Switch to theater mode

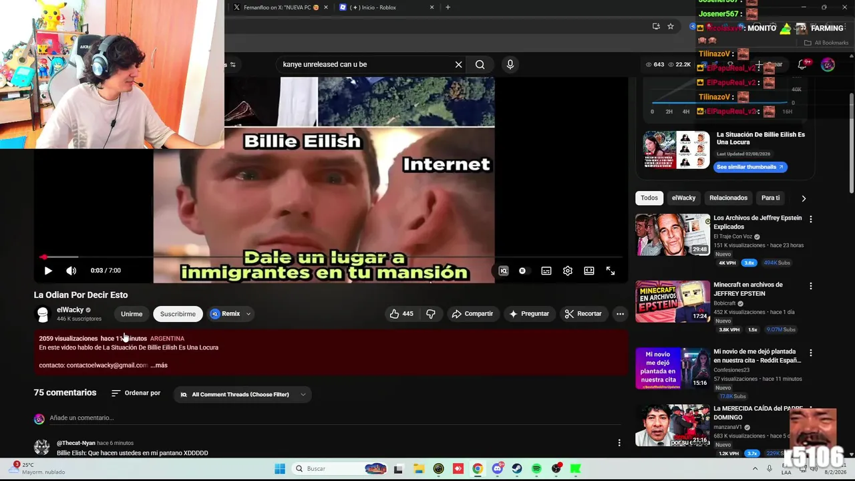[589, 271]
